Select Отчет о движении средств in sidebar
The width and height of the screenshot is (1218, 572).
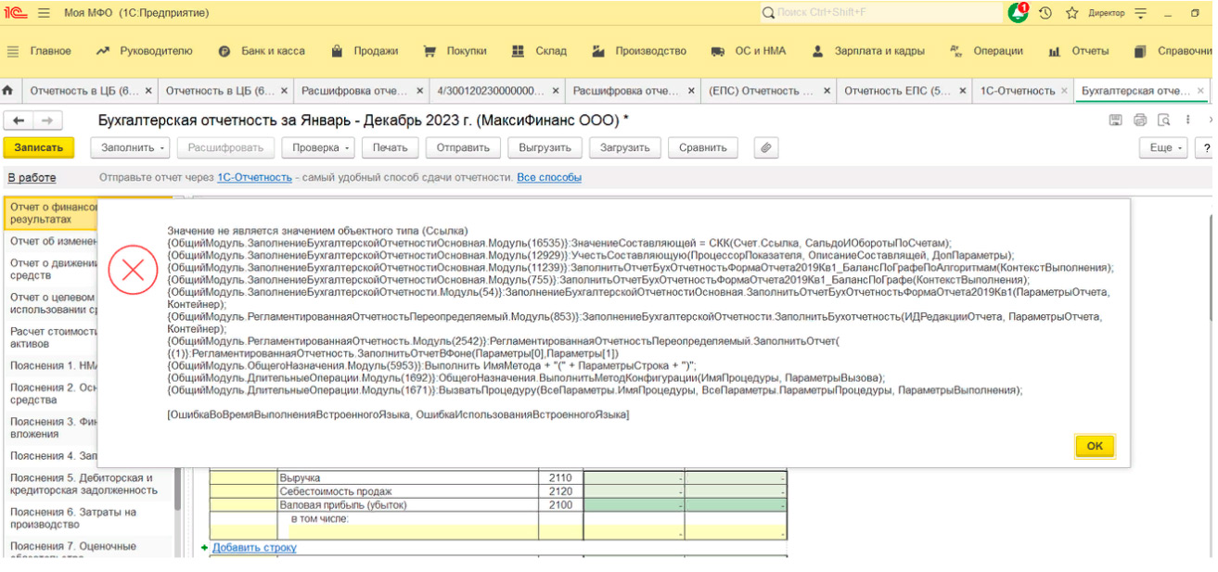tap(53, 269)
